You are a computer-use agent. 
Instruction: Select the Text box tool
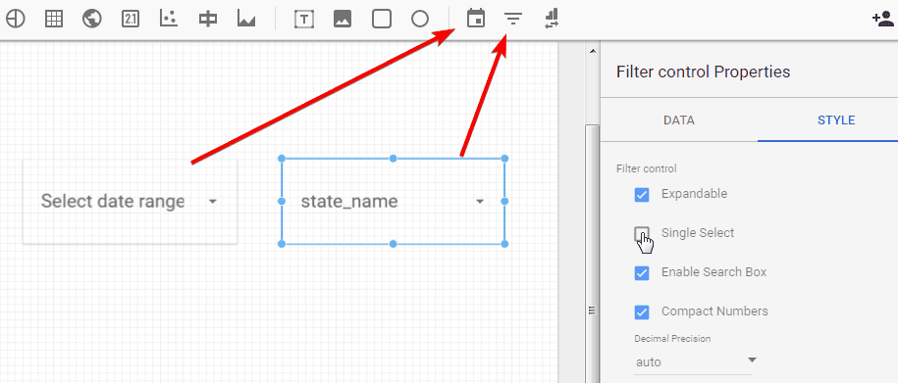(304, 19)
